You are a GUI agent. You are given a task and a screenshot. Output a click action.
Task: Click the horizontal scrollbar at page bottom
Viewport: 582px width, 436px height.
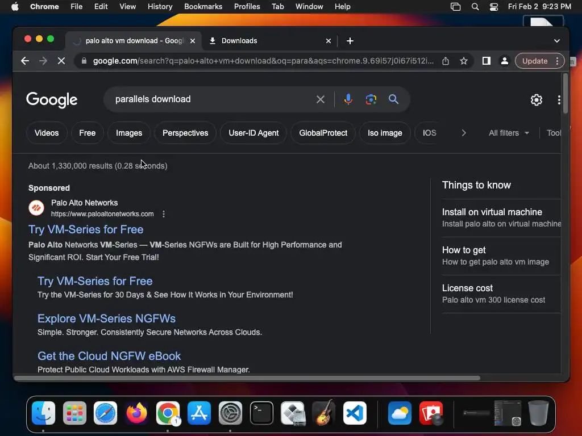coord(247,378)
